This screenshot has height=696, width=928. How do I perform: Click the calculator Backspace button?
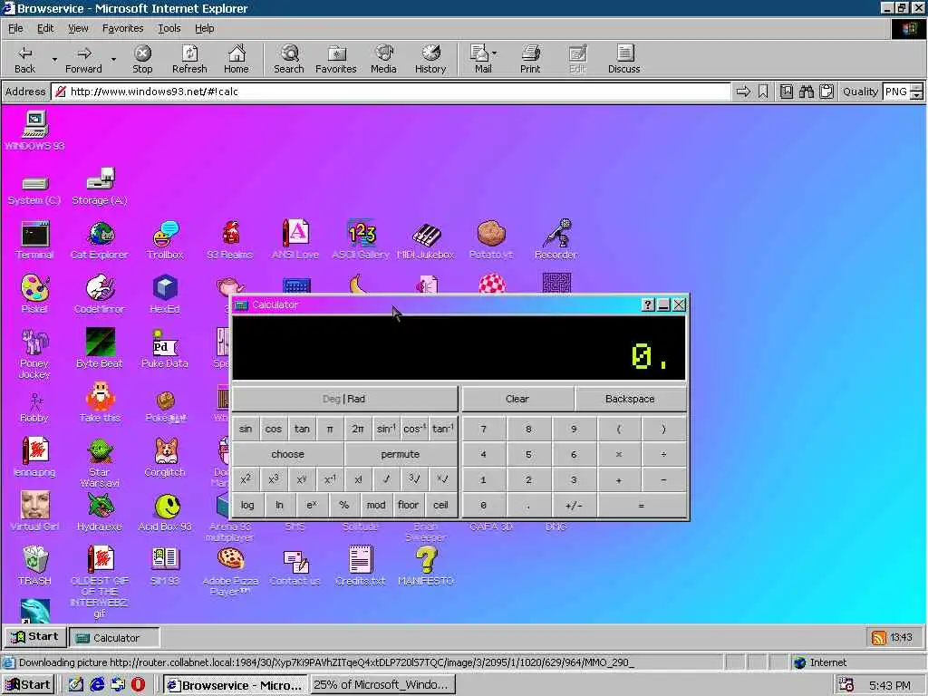coord(630,399)
